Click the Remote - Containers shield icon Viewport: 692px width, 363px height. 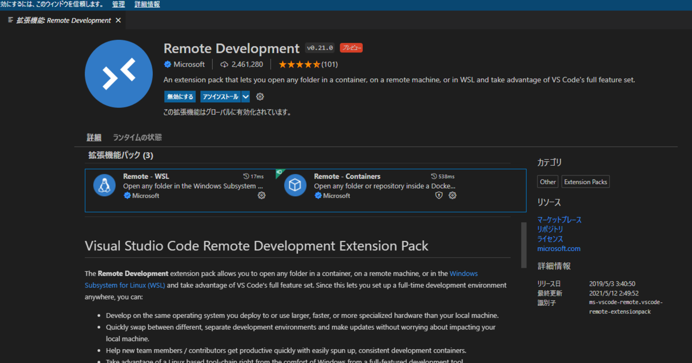click(439, 196)
